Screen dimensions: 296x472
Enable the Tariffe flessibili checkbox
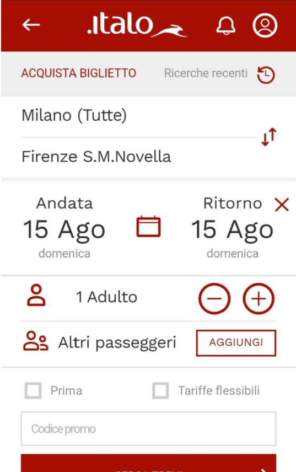click(160, 390)
